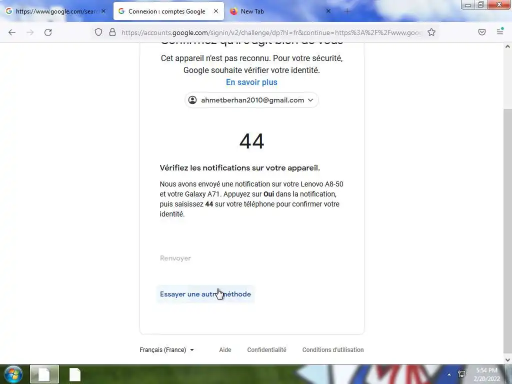Restore down the Firefox window
This screenshot has height=384, width=512.
481,5
